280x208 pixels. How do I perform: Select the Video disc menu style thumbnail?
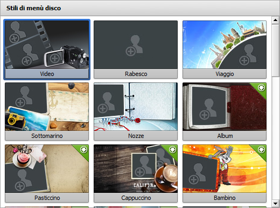tap(47, 45)
